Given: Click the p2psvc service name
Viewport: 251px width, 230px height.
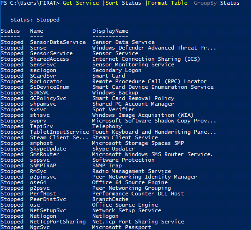Looking at the screenshot, I should click(40, 188).
